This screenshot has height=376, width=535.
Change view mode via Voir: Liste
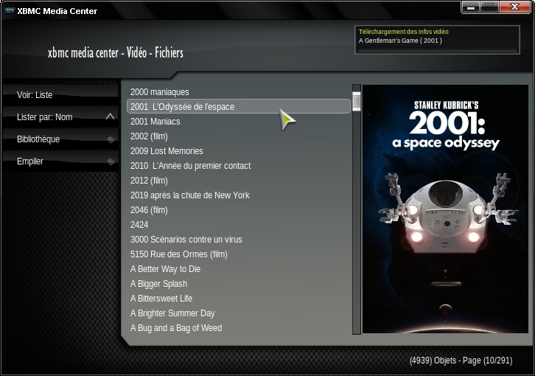[x=60, y=95]
